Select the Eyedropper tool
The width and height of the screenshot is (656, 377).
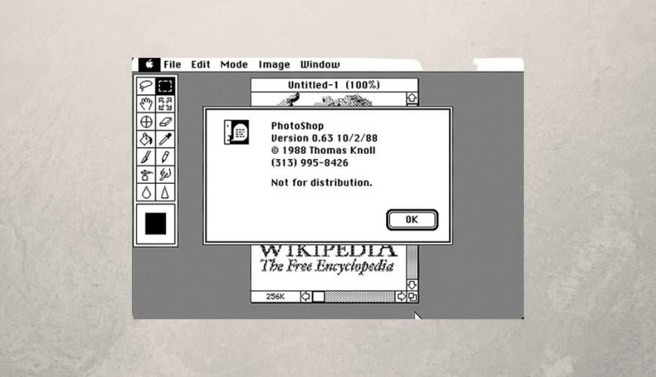coord(165,139)
